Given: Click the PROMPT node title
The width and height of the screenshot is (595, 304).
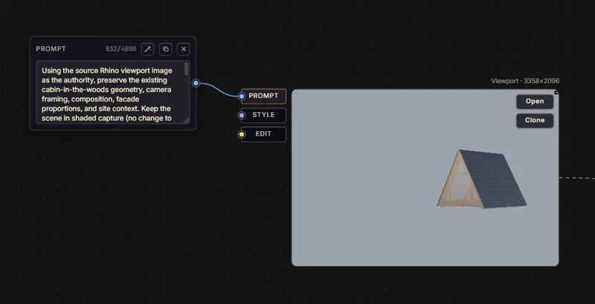Looking at the screenshot, I should tap(51, 49).
